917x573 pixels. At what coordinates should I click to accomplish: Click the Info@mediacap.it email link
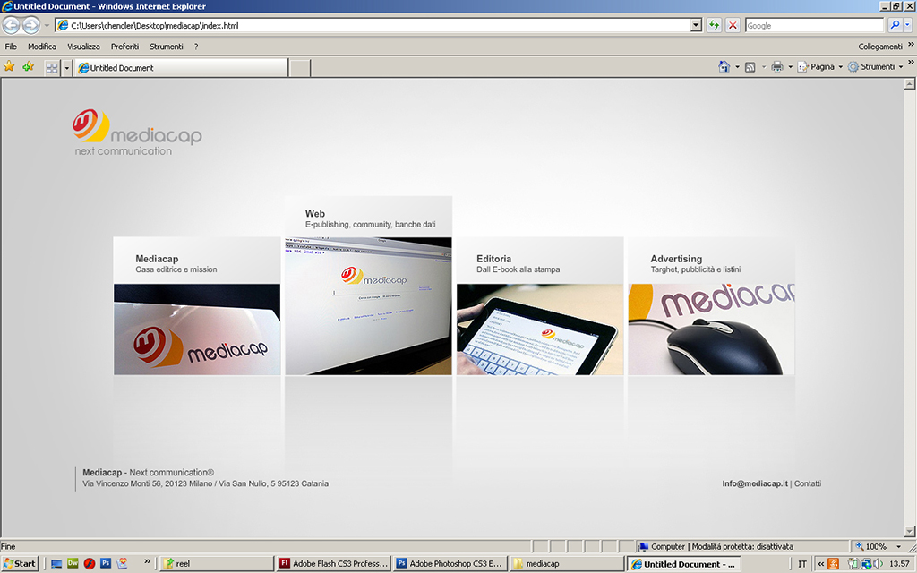coord(755,483)
